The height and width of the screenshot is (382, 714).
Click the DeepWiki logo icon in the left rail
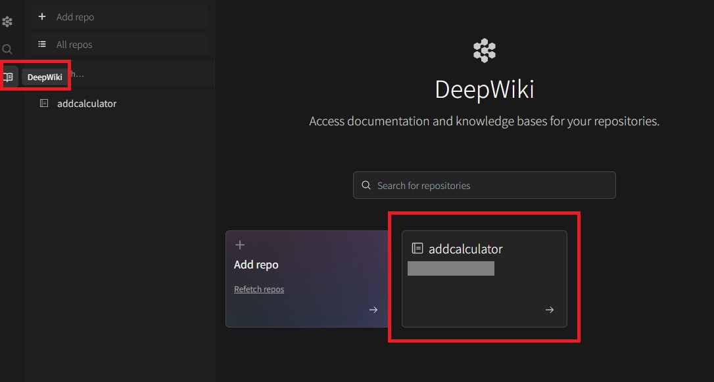click(7, 21)
